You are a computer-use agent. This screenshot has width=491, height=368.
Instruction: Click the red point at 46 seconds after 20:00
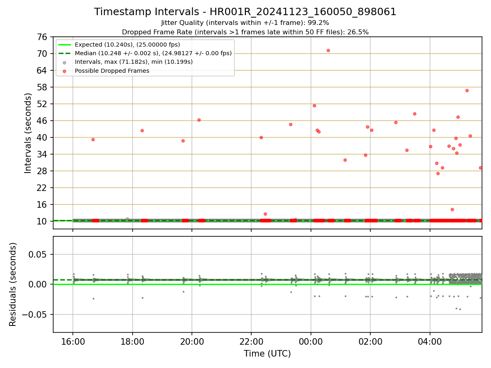[199, 120]
